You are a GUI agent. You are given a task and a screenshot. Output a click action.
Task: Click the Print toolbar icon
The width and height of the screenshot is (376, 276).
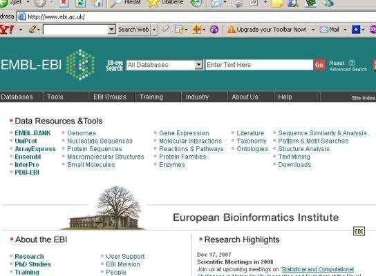(x=237, y=3)
